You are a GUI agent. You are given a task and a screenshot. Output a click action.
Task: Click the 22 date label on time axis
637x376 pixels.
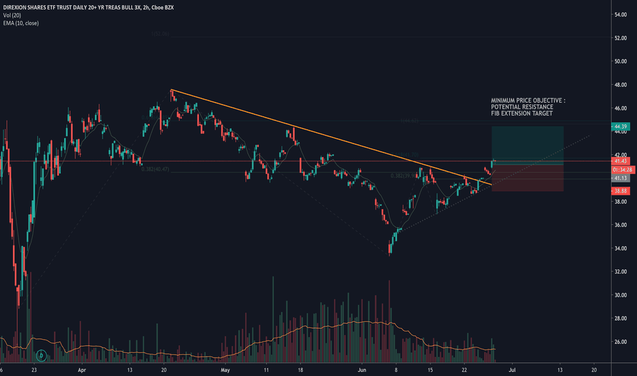(464, 371)
